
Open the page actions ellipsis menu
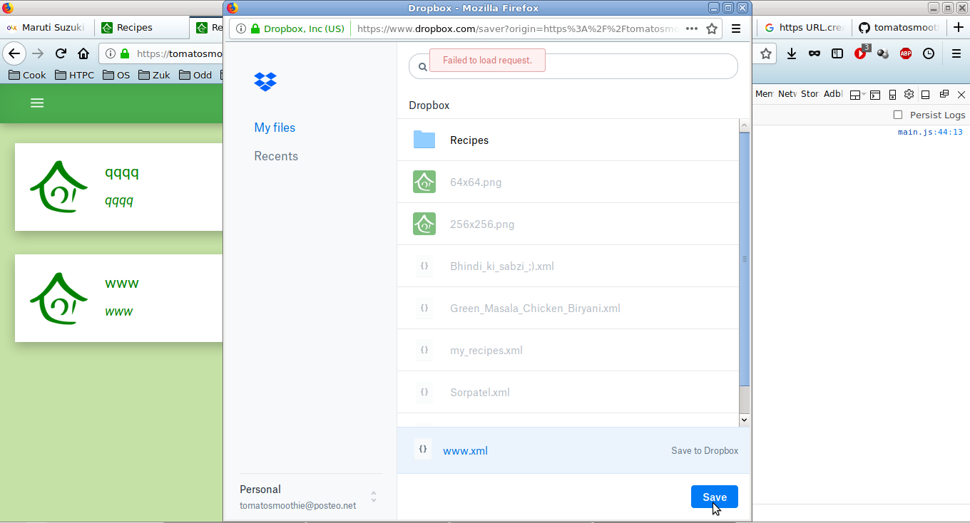point(691,29)
